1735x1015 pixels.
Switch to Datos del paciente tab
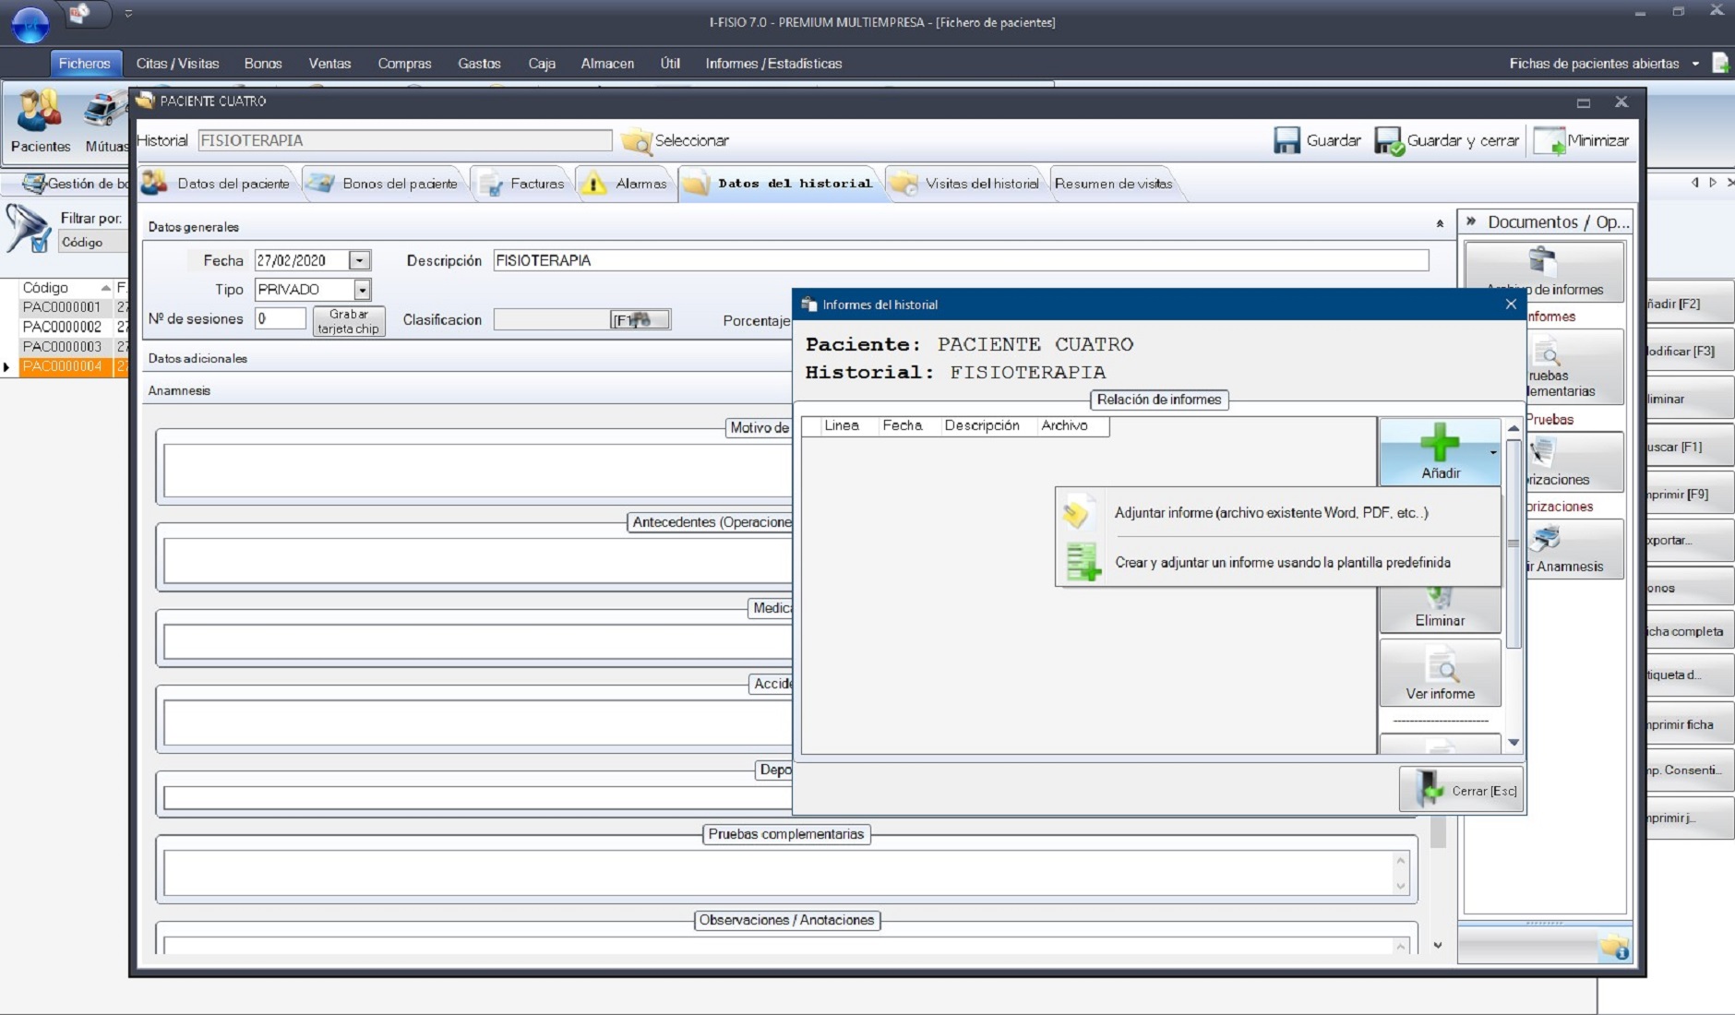[219, 184]
